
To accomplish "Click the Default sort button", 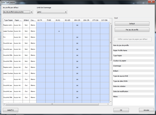I will coord(132,24).
